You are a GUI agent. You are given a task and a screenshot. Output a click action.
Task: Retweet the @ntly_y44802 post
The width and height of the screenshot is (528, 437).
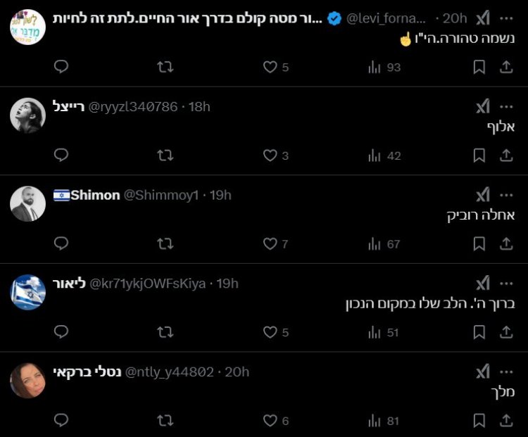click(x=165, y=421)
